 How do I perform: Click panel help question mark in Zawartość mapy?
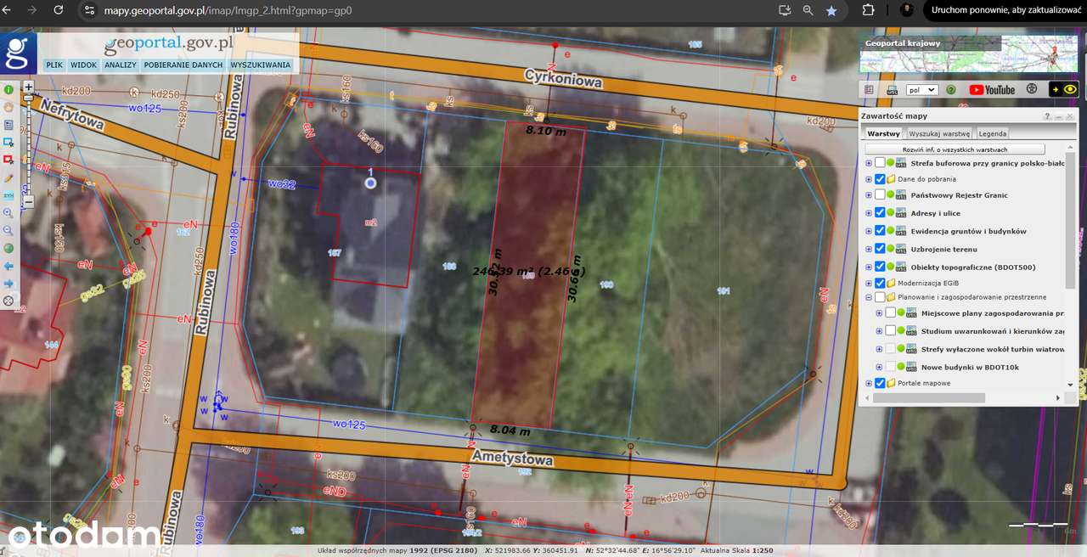pos(1047,115)
